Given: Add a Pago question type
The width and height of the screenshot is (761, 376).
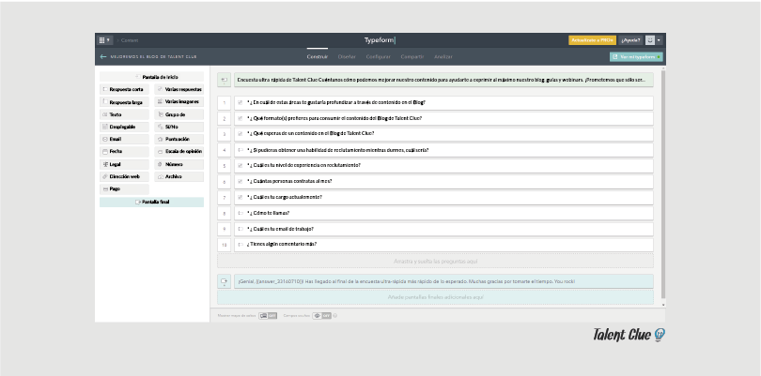Looking at the screenshot, I should click(x=124, y=188).
